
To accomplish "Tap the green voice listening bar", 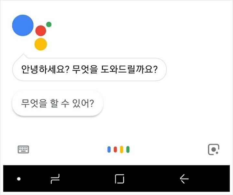I will click(128, 149).
